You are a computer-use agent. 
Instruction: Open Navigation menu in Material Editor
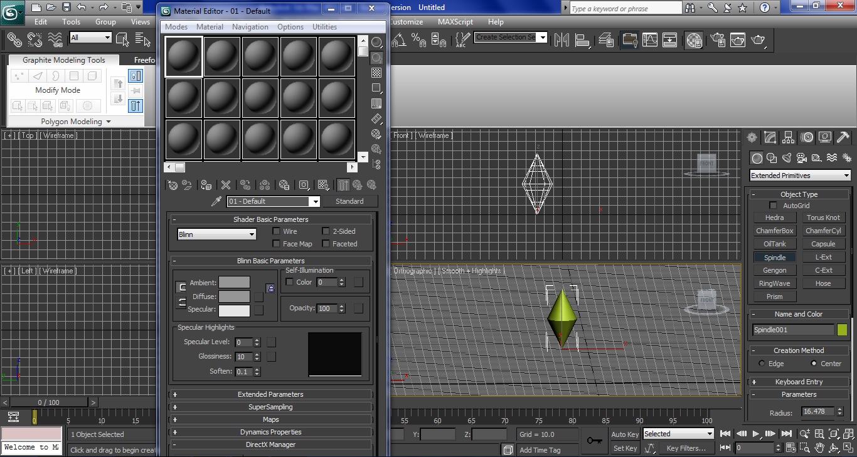click(250, 27)
